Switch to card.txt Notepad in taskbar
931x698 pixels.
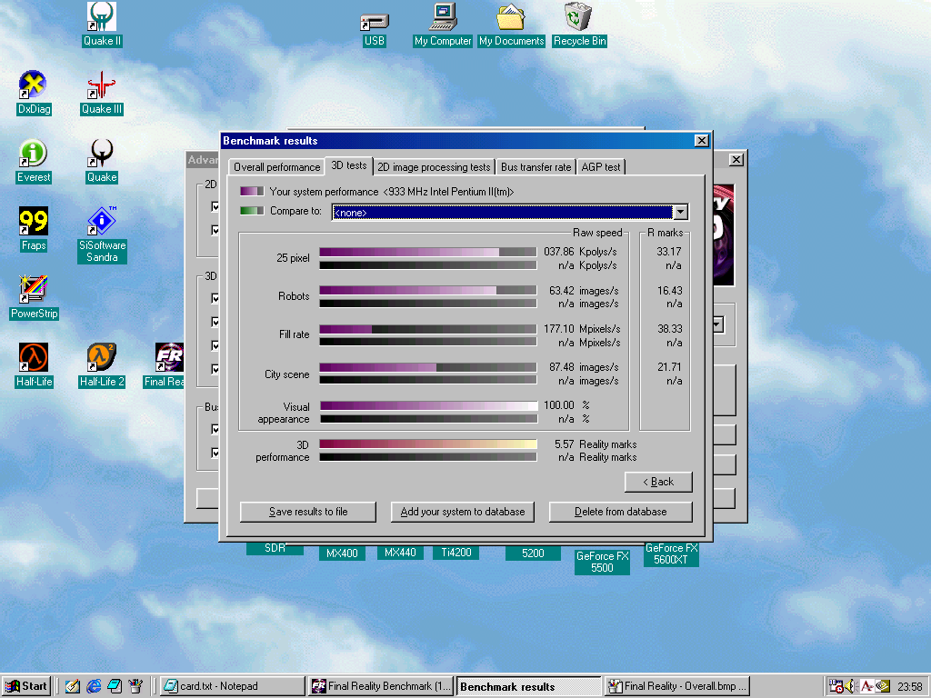click(233, 686)
